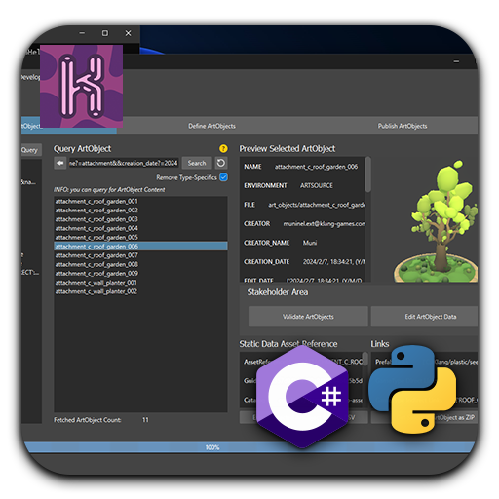Select attachment_c_roof_garden_009 in the list
This screenshot has width=499, height=499.
pos(140,273)
